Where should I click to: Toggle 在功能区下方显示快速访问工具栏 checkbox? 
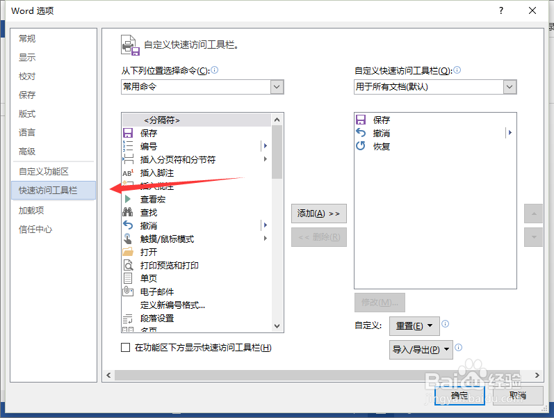coord(125,347)
